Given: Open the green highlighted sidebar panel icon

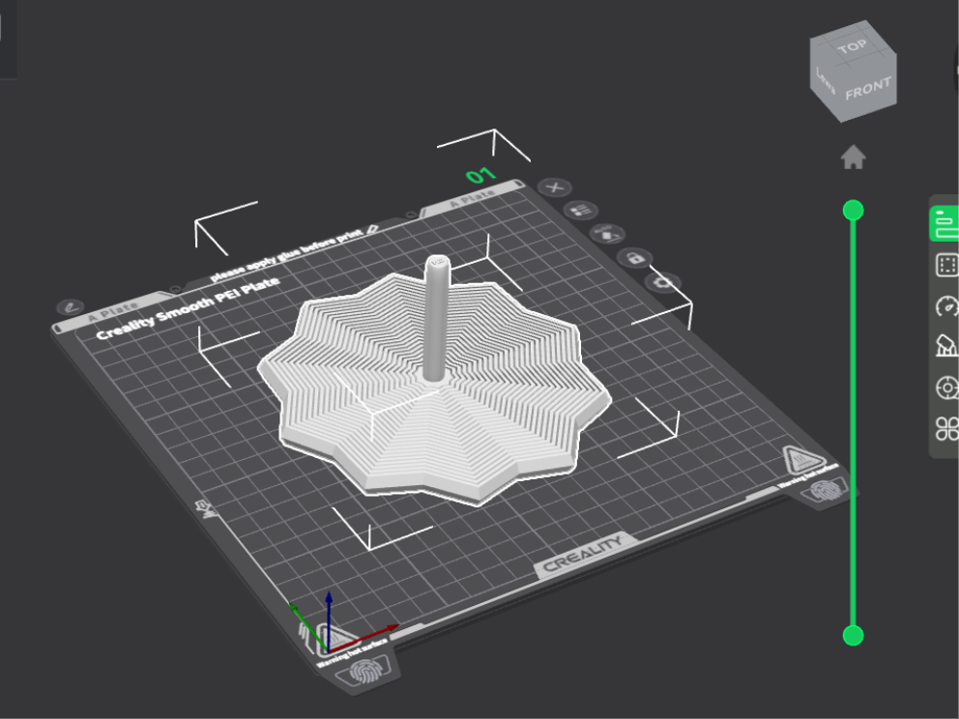Looking at the screenshot, I should coord(945,224).
